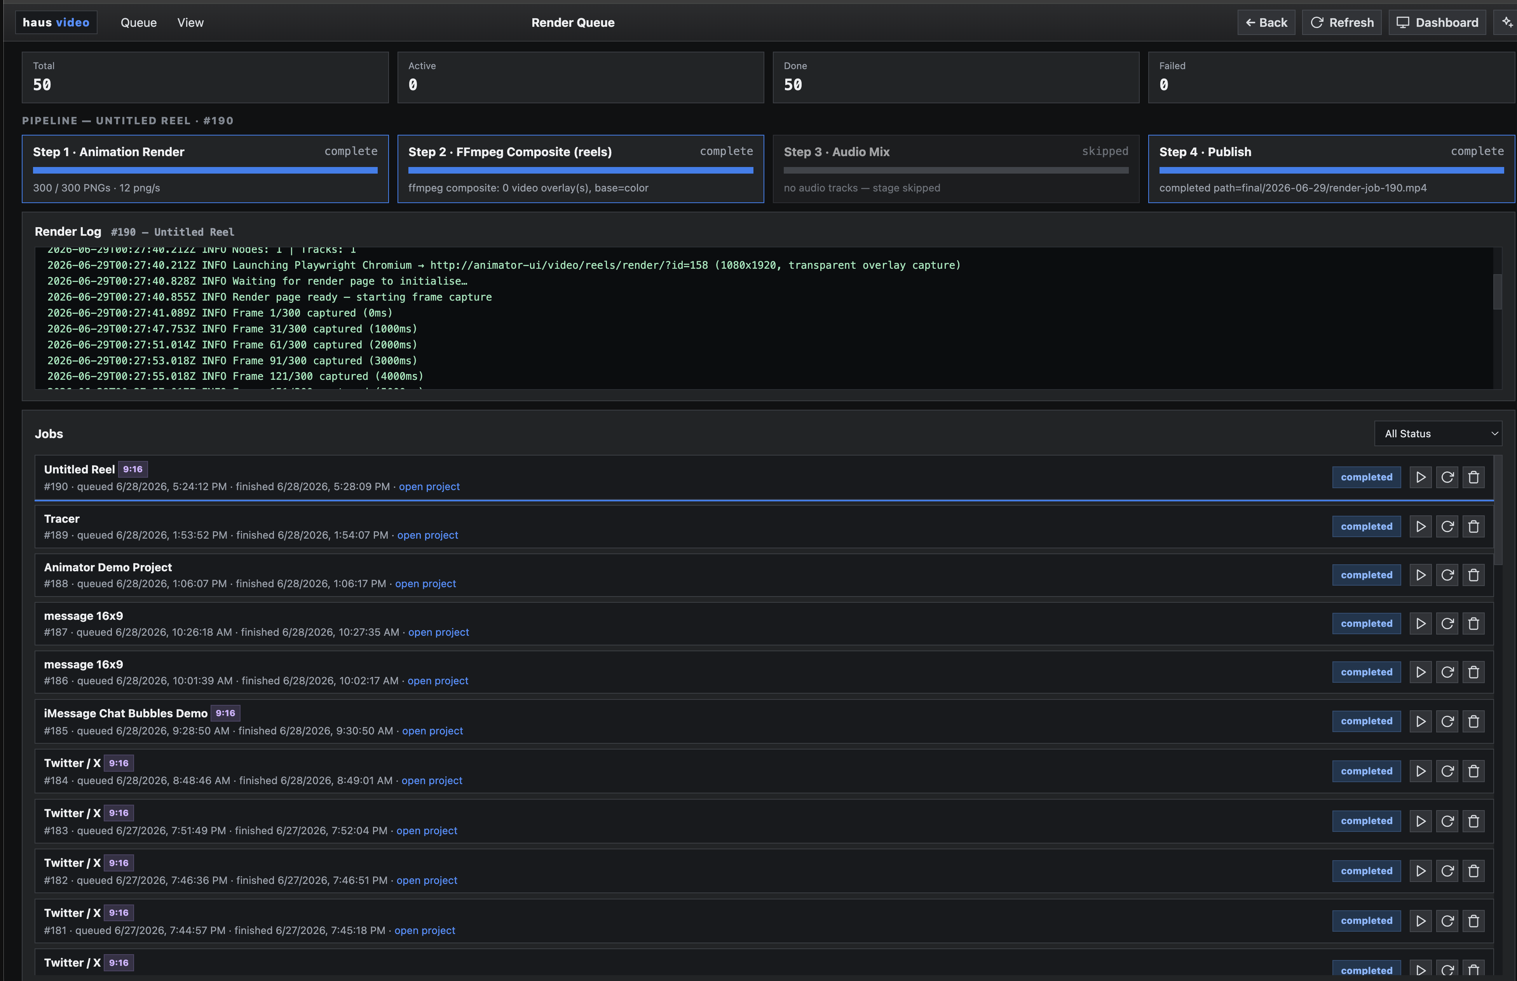Open project link for iMessage Chat Bubbles Demo
This screenshot has width=1517, height=981.
click(432, 731)
